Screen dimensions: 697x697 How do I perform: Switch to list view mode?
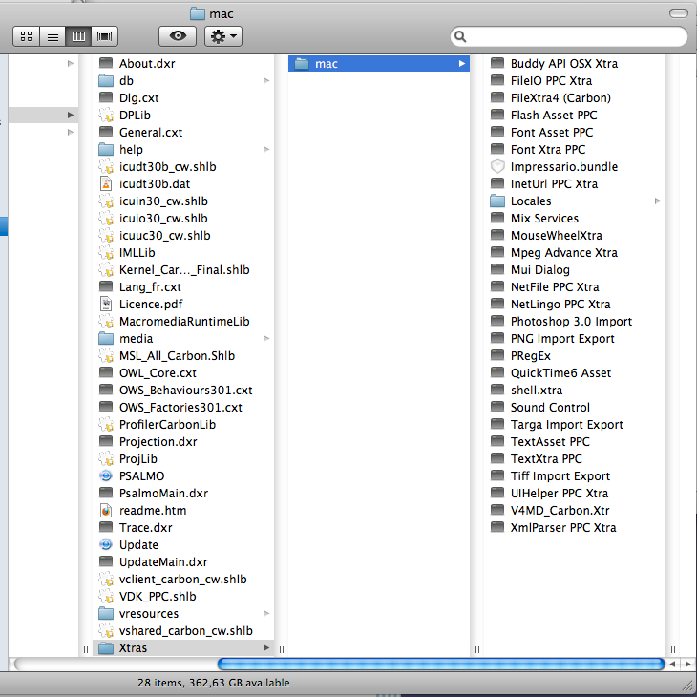point(53,36)
